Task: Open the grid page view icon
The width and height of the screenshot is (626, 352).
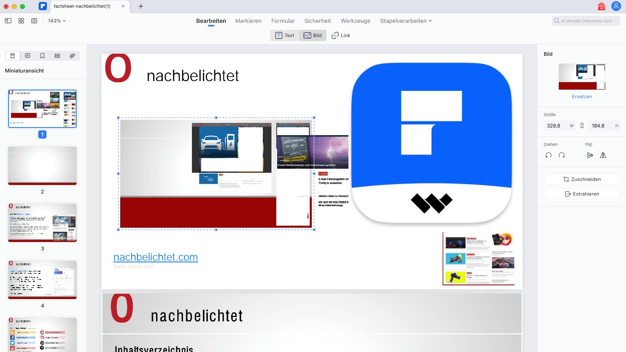Action: click(21, 20)
